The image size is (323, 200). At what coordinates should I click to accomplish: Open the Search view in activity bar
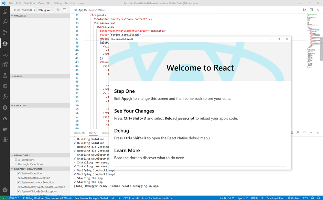(x=5, y=22)
